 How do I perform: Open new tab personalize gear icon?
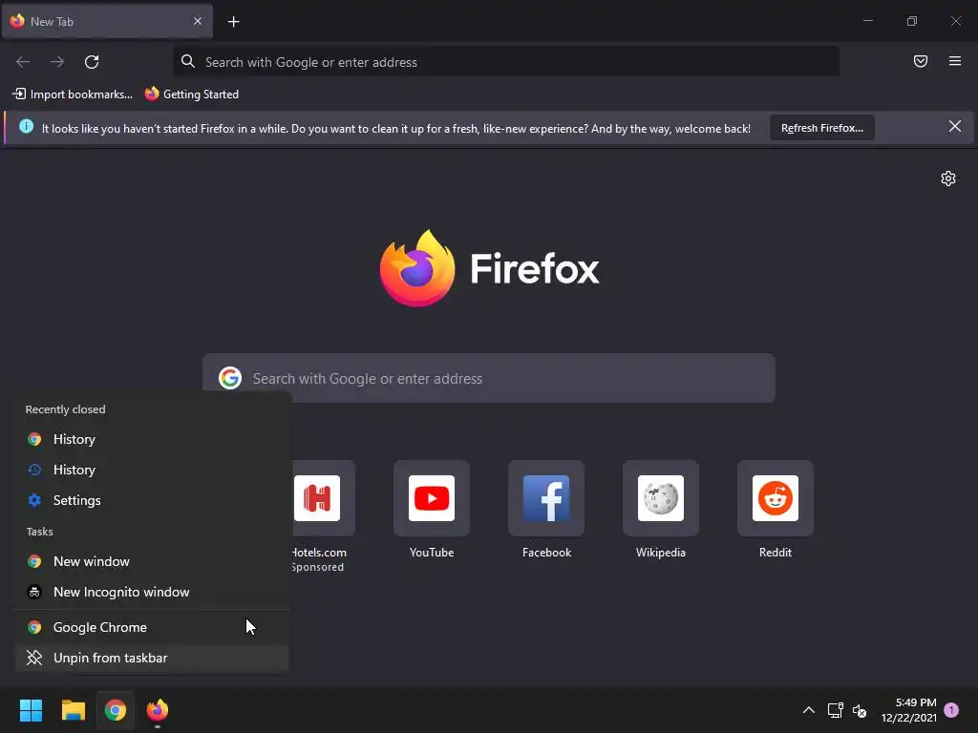[x=948, y=178]
